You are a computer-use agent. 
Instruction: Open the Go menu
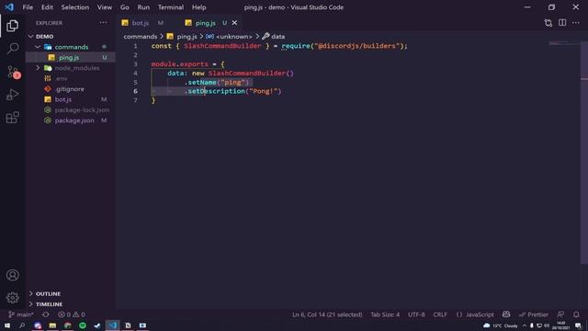coord(125,7)
